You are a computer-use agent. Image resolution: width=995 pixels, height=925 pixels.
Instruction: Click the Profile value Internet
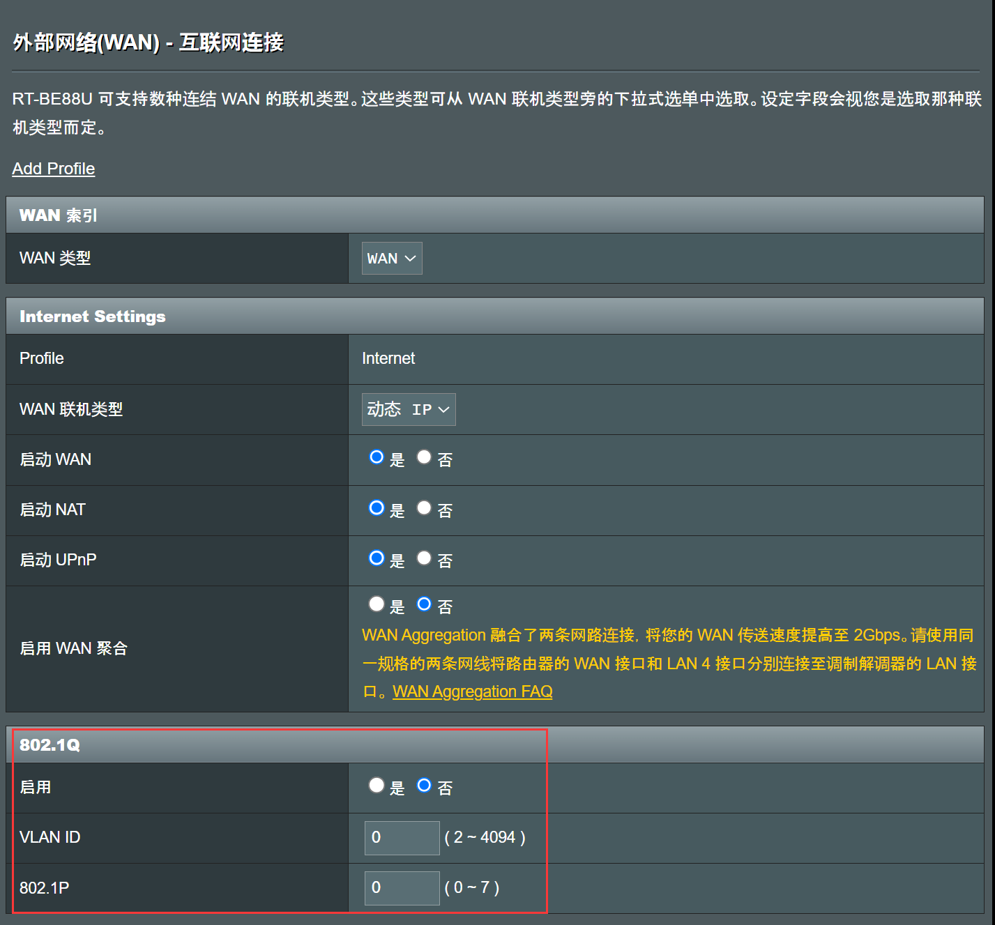[388, 358]
